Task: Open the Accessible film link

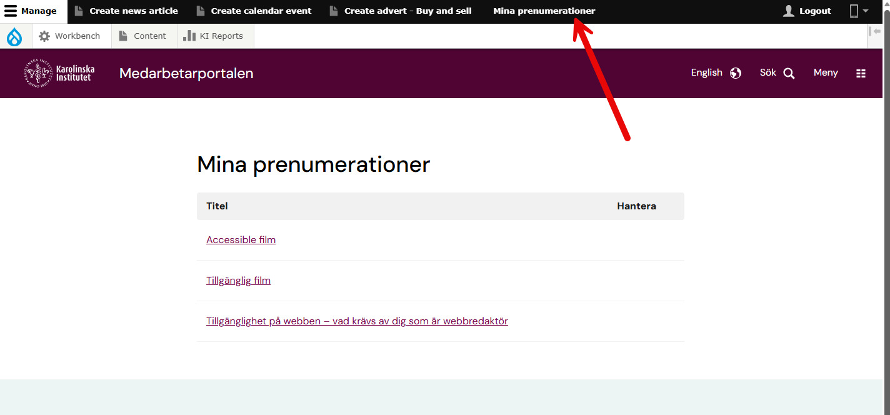Action: pos(241,239)
